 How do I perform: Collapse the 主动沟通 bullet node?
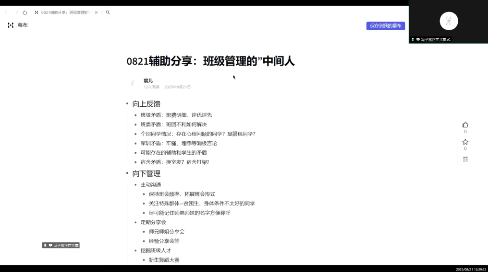click(x=135, y=185)
